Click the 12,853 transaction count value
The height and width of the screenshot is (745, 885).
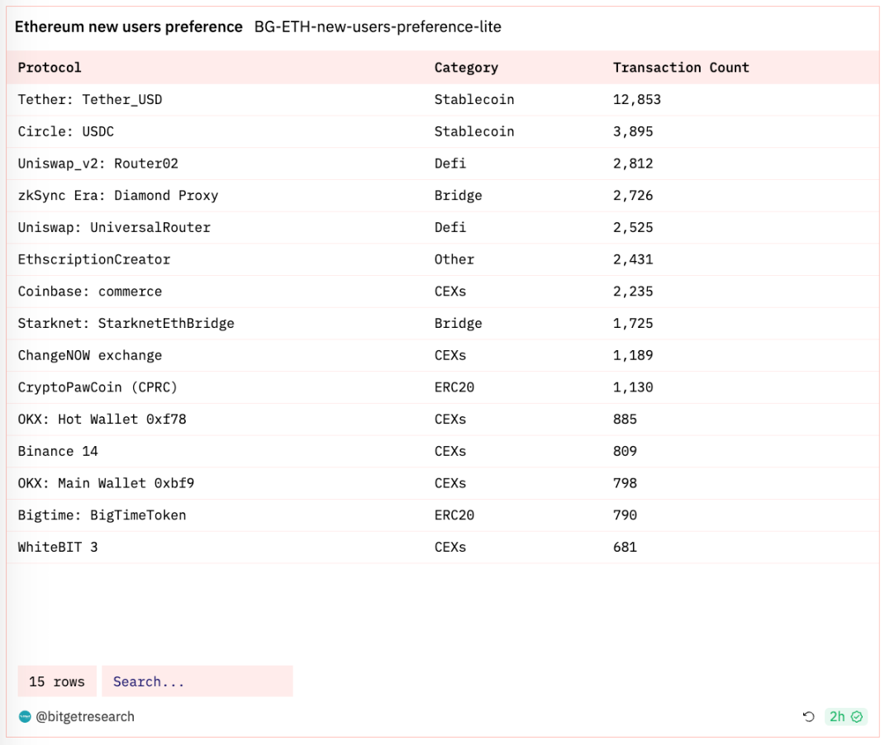[x=636, y=100]
